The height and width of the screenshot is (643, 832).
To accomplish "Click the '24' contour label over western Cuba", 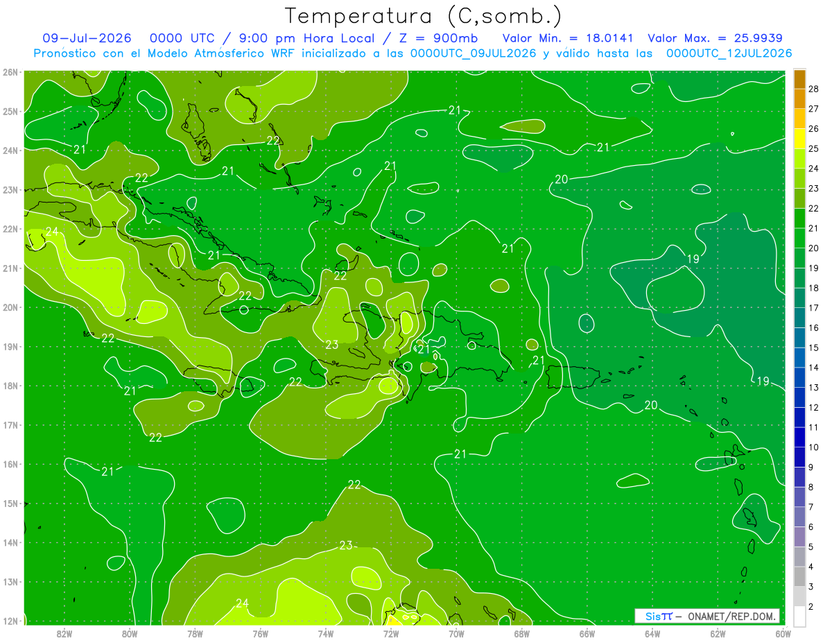I will click(52, 231).
